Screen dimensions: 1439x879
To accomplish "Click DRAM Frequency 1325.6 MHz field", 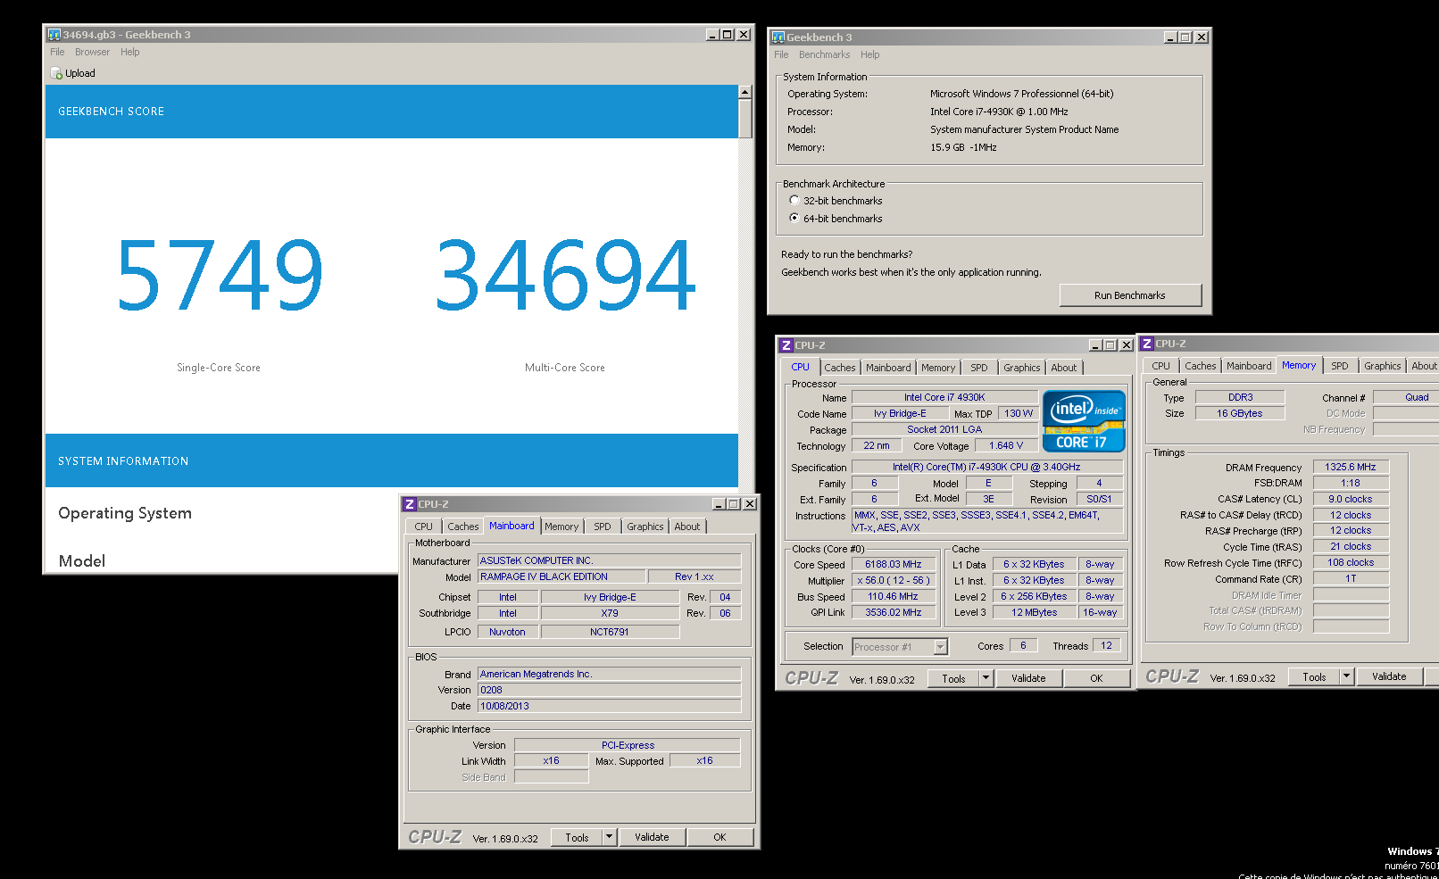I will coord(1351,467).
